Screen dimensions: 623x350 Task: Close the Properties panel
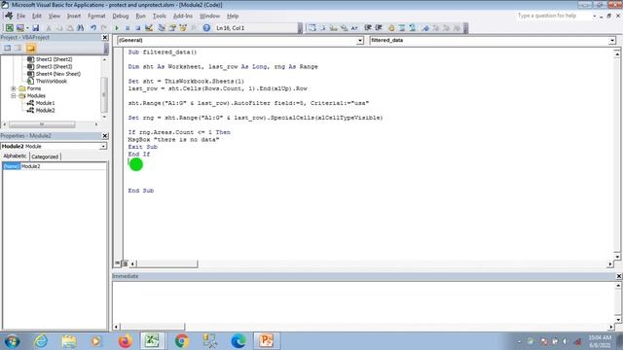(105, 136)
